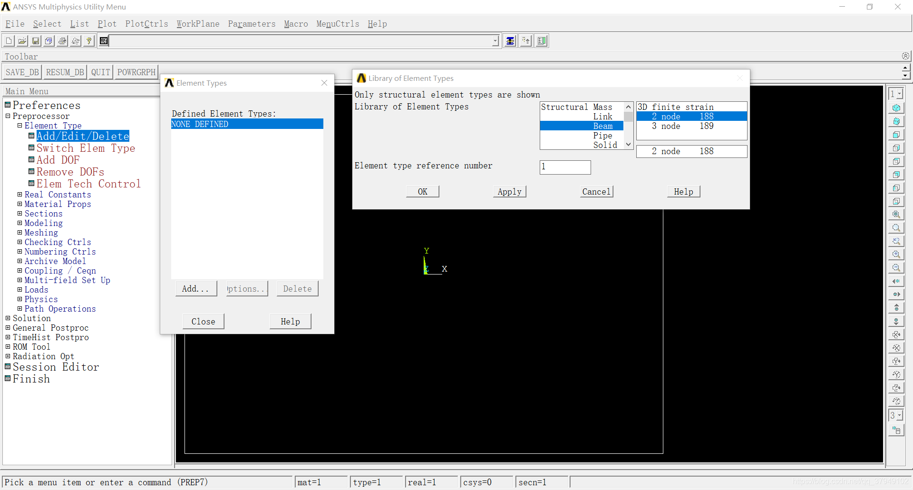Click the command input text box
This screenshot has width=913, height=490.
point(301,41)
